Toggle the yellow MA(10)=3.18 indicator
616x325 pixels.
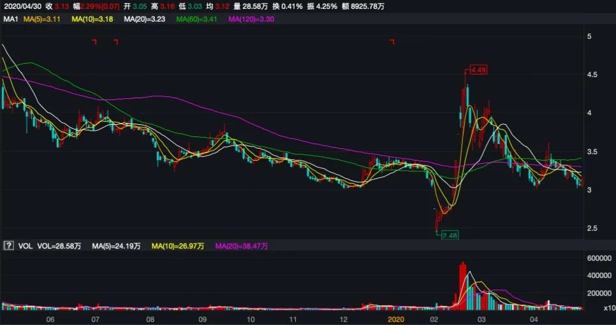[92, 20]
